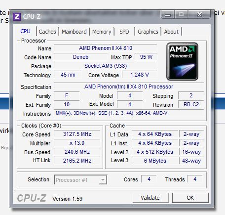Click the CPU-Z purple Z title icon
The width and height of the screenshot is (225, 215).
(17, 17)
